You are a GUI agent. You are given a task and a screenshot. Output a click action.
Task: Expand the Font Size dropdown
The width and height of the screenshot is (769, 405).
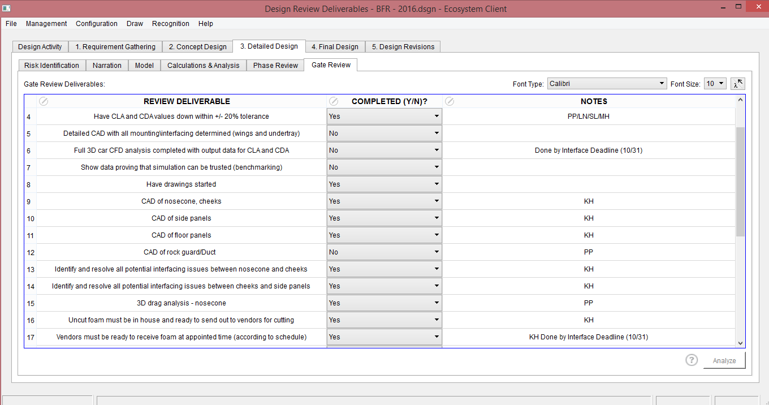(715, 84)
